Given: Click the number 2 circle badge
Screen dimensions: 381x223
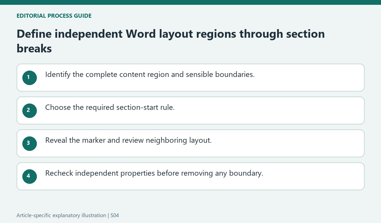Looking at the screenshot, I should coord(29,111).
